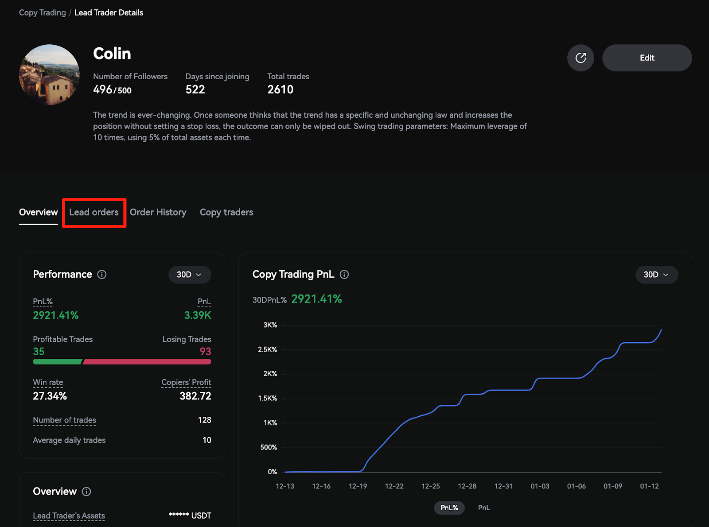Click the Overview section info icon

[87, 492]
